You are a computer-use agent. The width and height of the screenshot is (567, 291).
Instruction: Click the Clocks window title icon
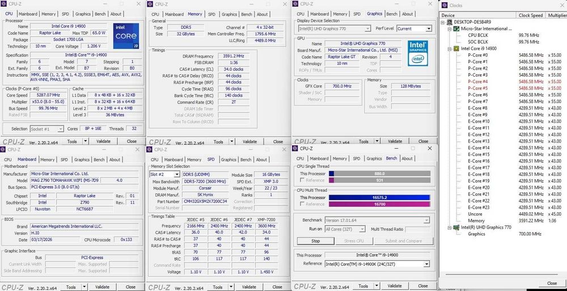tap(445, 6)
